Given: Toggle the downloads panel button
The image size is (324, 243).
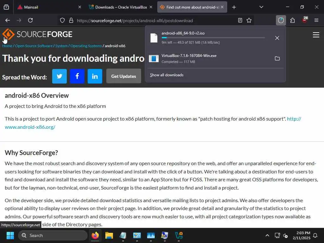Looking at the screenshot, I should [281, 20].
